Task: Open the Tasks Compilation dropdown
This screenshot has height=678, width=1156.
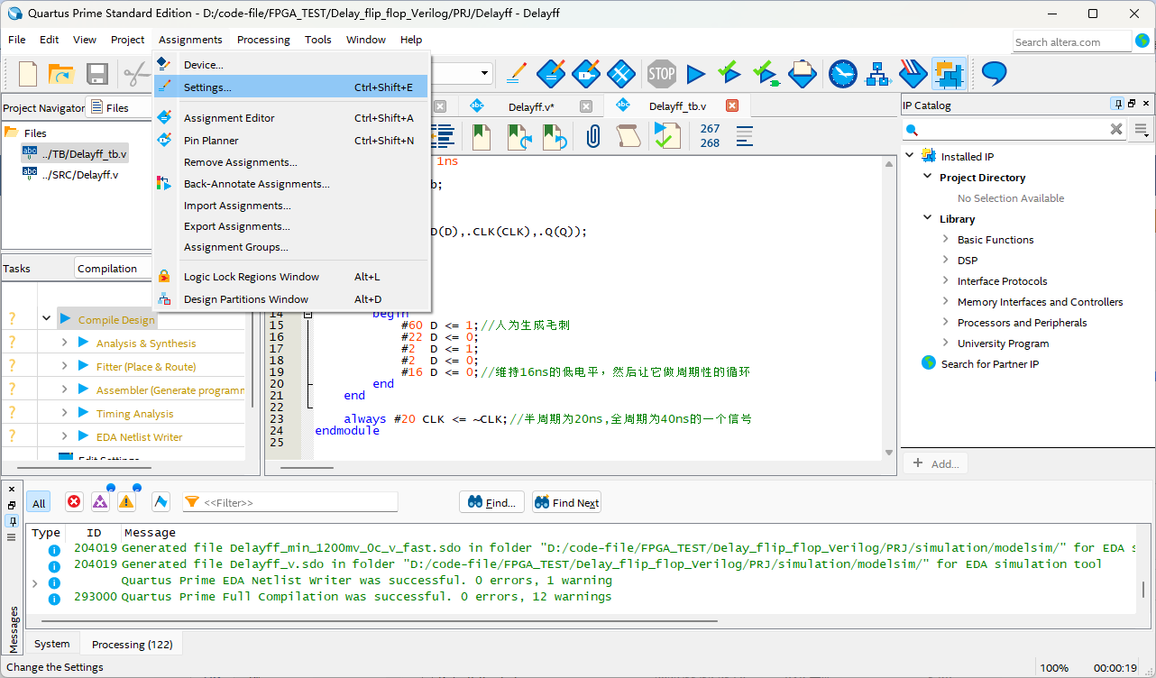Action: pos(112,268)
